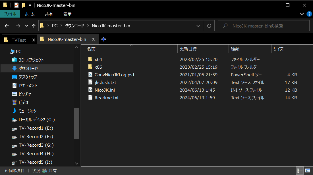
Task: Click ダウンロード breadcrumb in address bar
Action: (74, 26)
